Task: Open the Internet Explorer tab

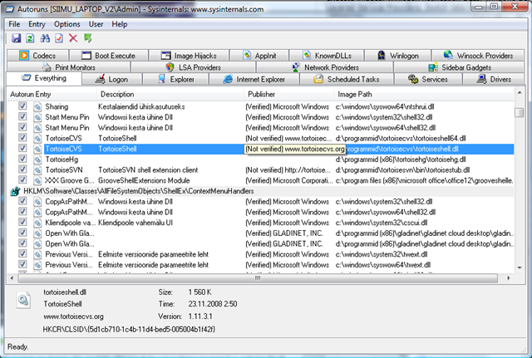Action: coord(254,79)
